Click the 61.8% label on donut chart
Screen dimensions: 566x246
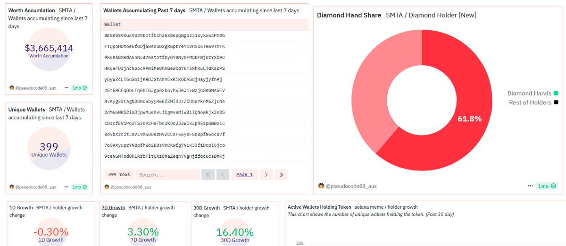click(x=470, y=119)
